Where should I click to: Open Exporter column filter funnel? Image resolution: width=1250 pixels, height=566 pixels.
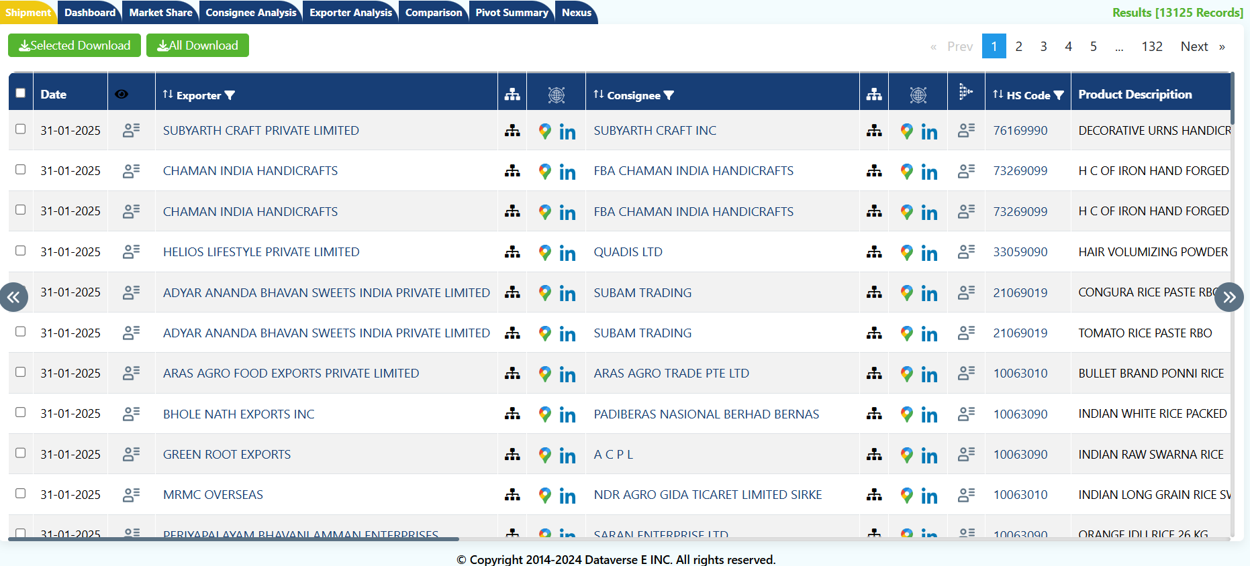[230, 95]
